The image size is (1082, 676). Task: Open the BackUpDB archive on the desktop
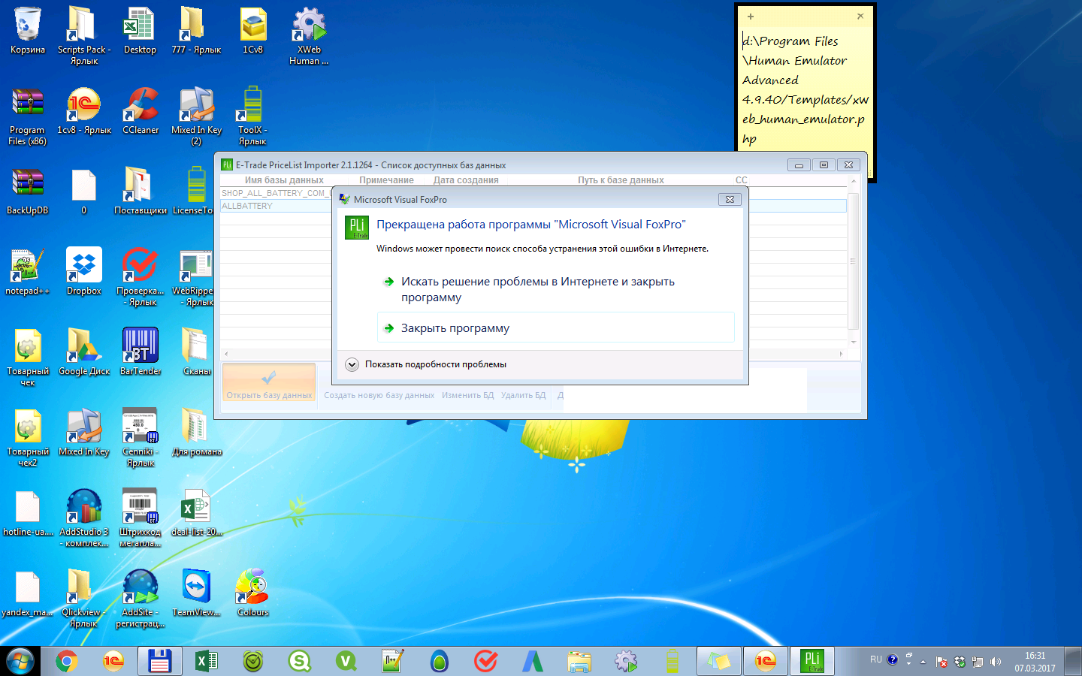[28, 192]
